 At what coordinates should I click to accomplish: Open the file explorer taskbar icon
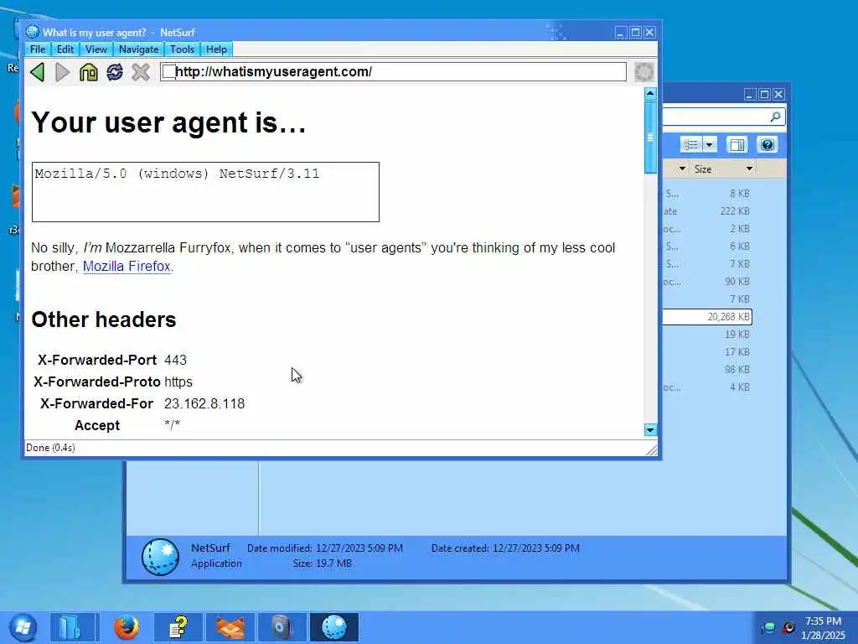click(72, 627)
